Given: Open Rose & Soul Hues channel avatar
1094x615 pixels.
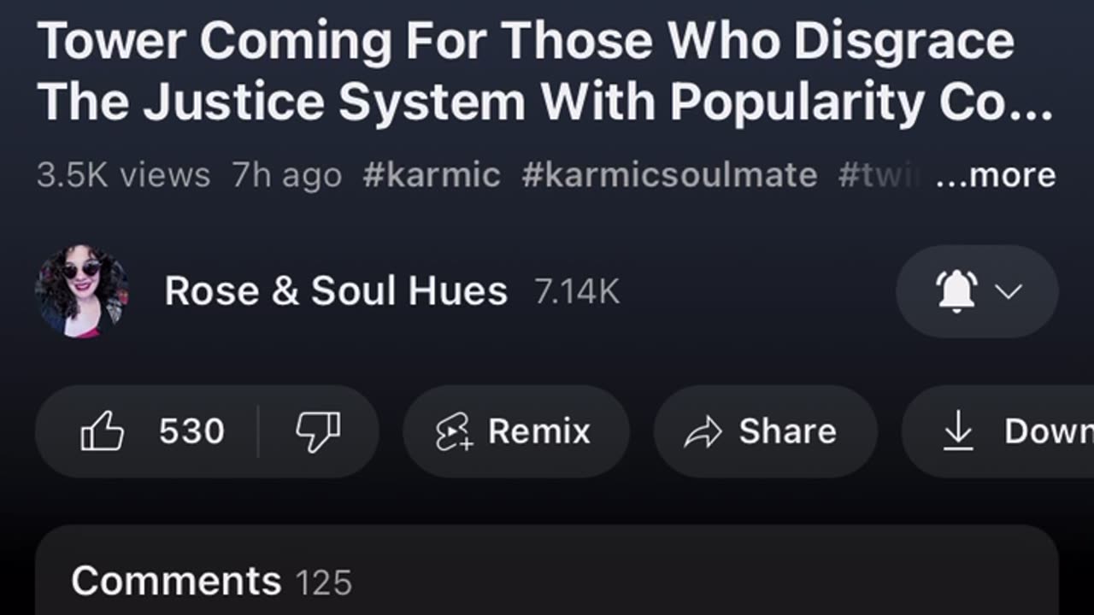Looking at the screenshot, I should point(82,291).
